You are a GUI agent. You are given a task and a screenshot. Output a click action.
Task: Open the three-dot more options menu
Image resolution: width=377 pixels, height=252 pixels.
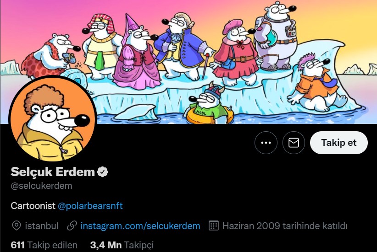(x=266, y=143)
